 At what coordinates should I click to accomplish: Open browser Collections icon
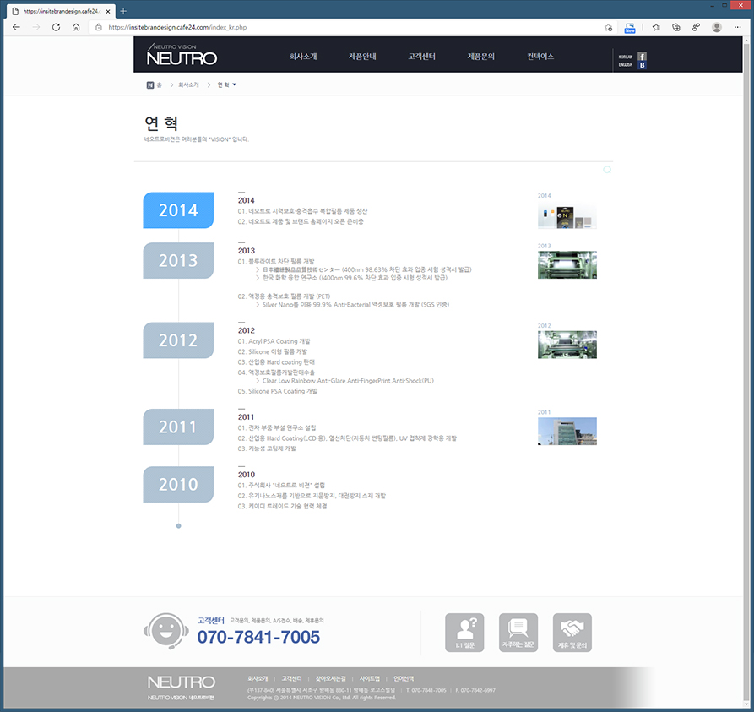coord(676,27)
